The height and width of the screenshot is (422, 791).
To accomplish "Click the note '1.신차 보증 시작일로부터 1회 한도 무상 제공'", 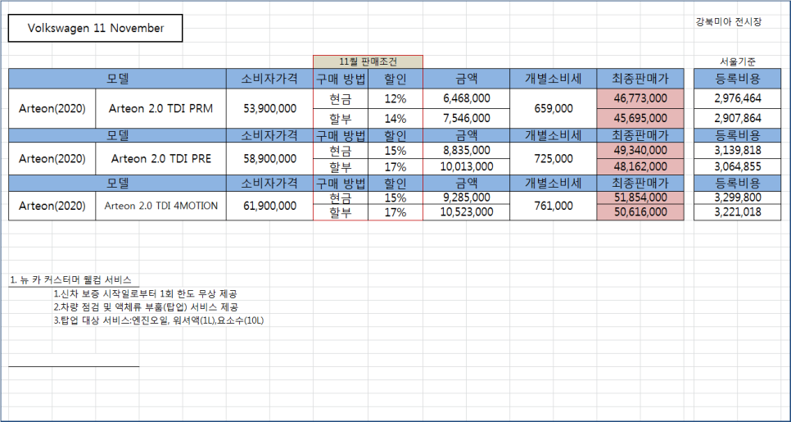I will 145,294.
